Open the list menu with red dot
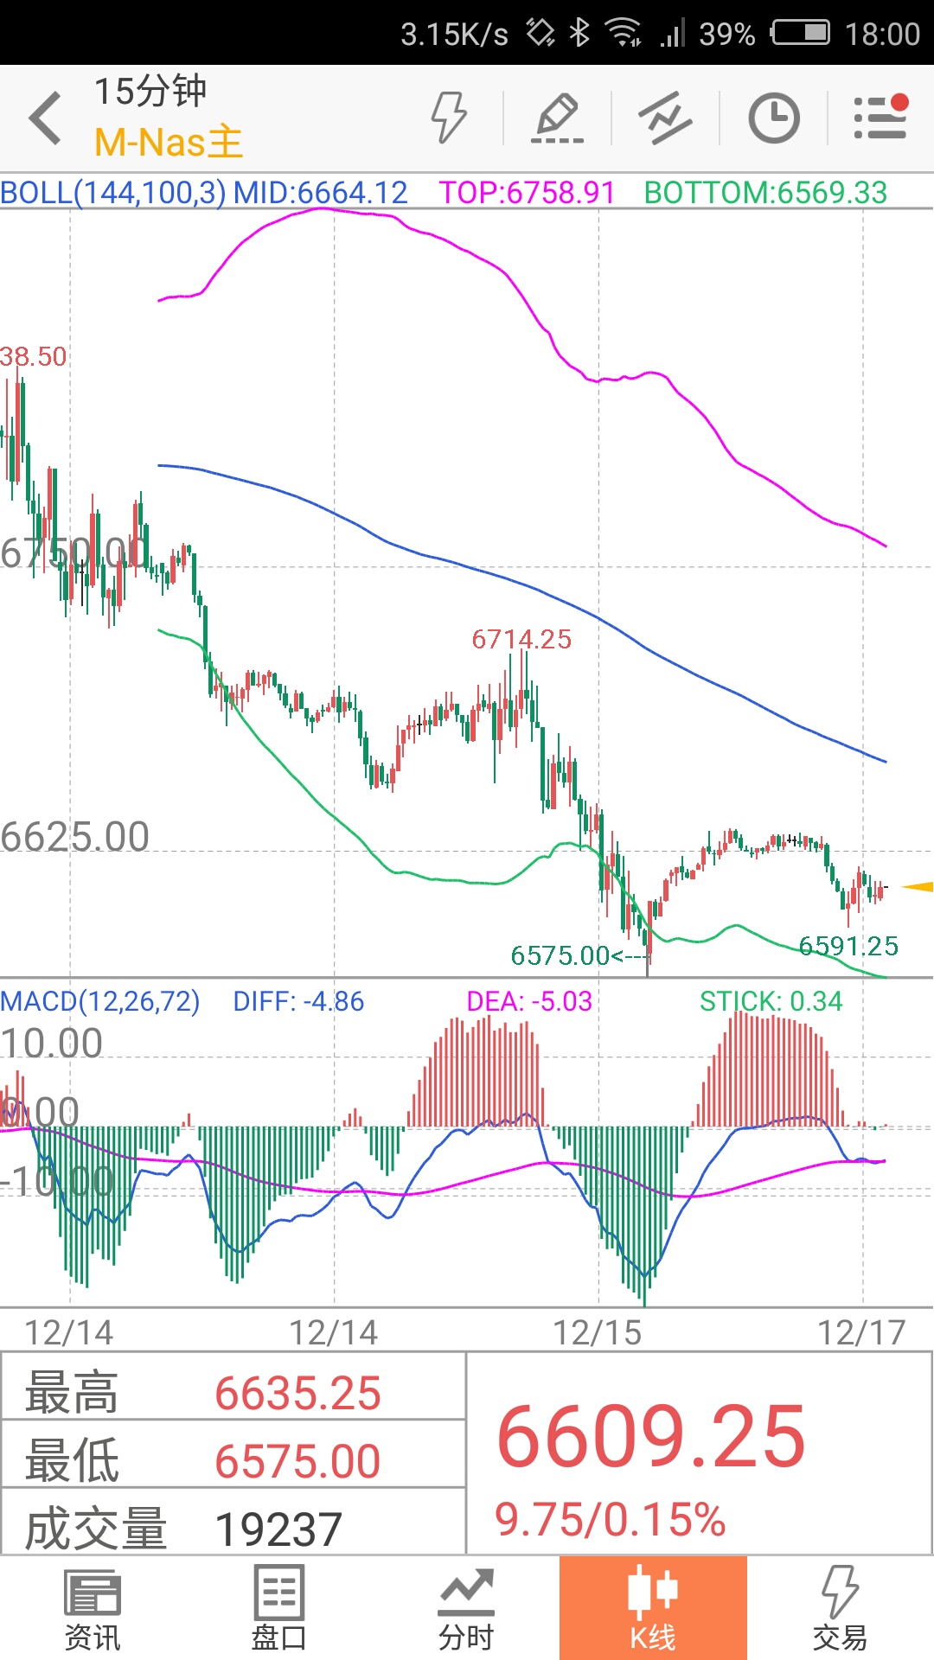Screen dimensions: 934x1660 [880, 117]
